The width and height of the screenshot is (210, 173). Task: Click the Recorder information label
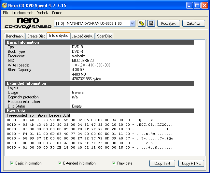click(24, 102)
